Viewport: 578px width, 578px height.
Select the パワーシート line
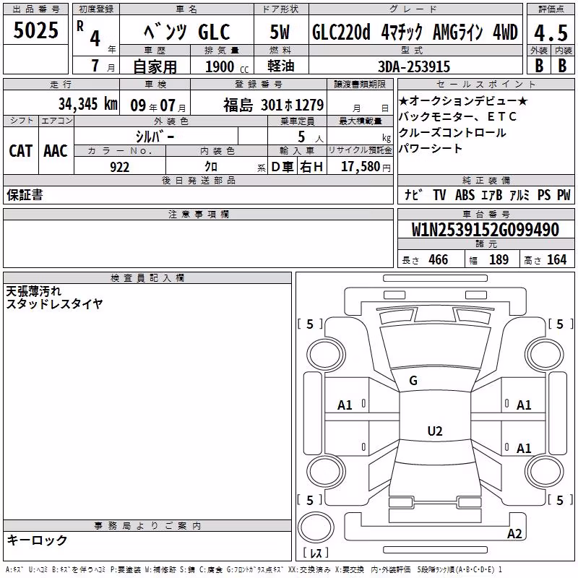click(x=430, y=148)
